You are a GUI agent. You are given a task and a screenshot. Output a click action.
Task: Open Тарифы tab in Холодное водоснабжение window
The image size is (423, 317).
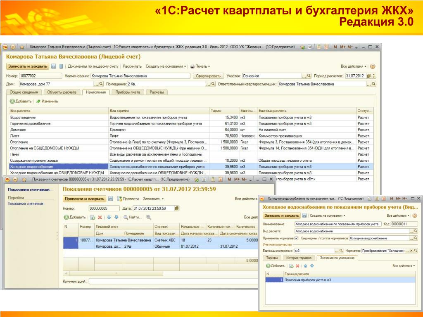pyautogui.click(x=272, y=258)
